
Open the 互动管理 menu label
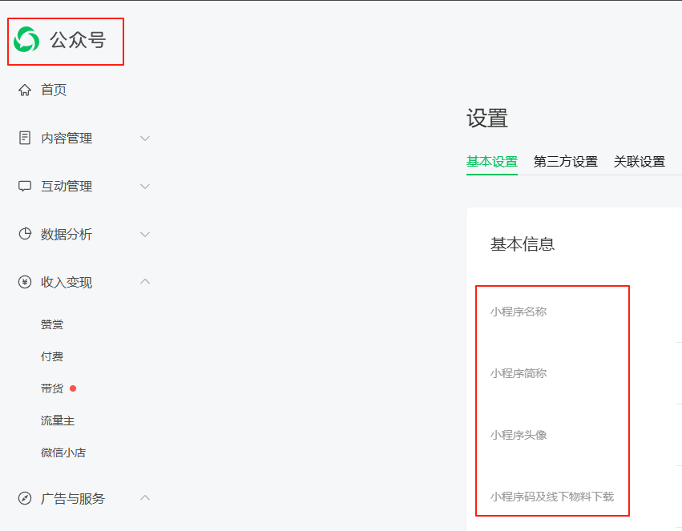(67, 186)
